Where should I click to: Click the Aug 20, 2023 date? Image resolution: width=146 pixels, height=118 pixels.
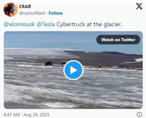tap(36, 115)
